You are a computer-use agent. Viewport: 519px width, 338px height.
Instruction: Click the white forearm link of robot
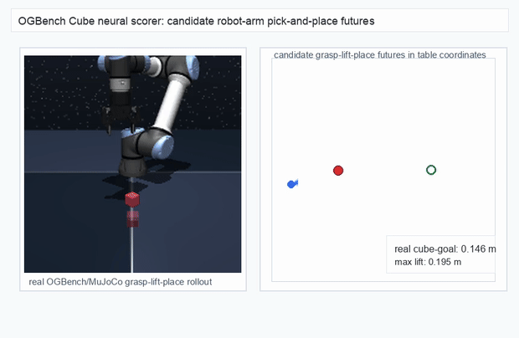[171, 103]
